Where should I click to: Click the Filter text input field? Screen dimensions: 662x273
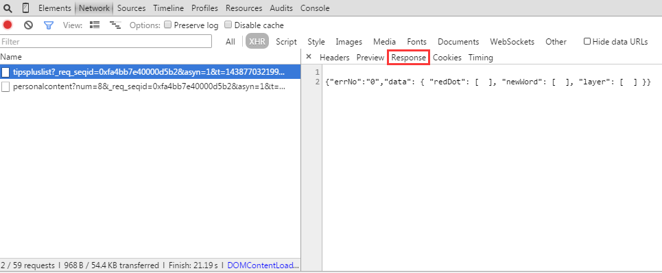tap(106, 41)
